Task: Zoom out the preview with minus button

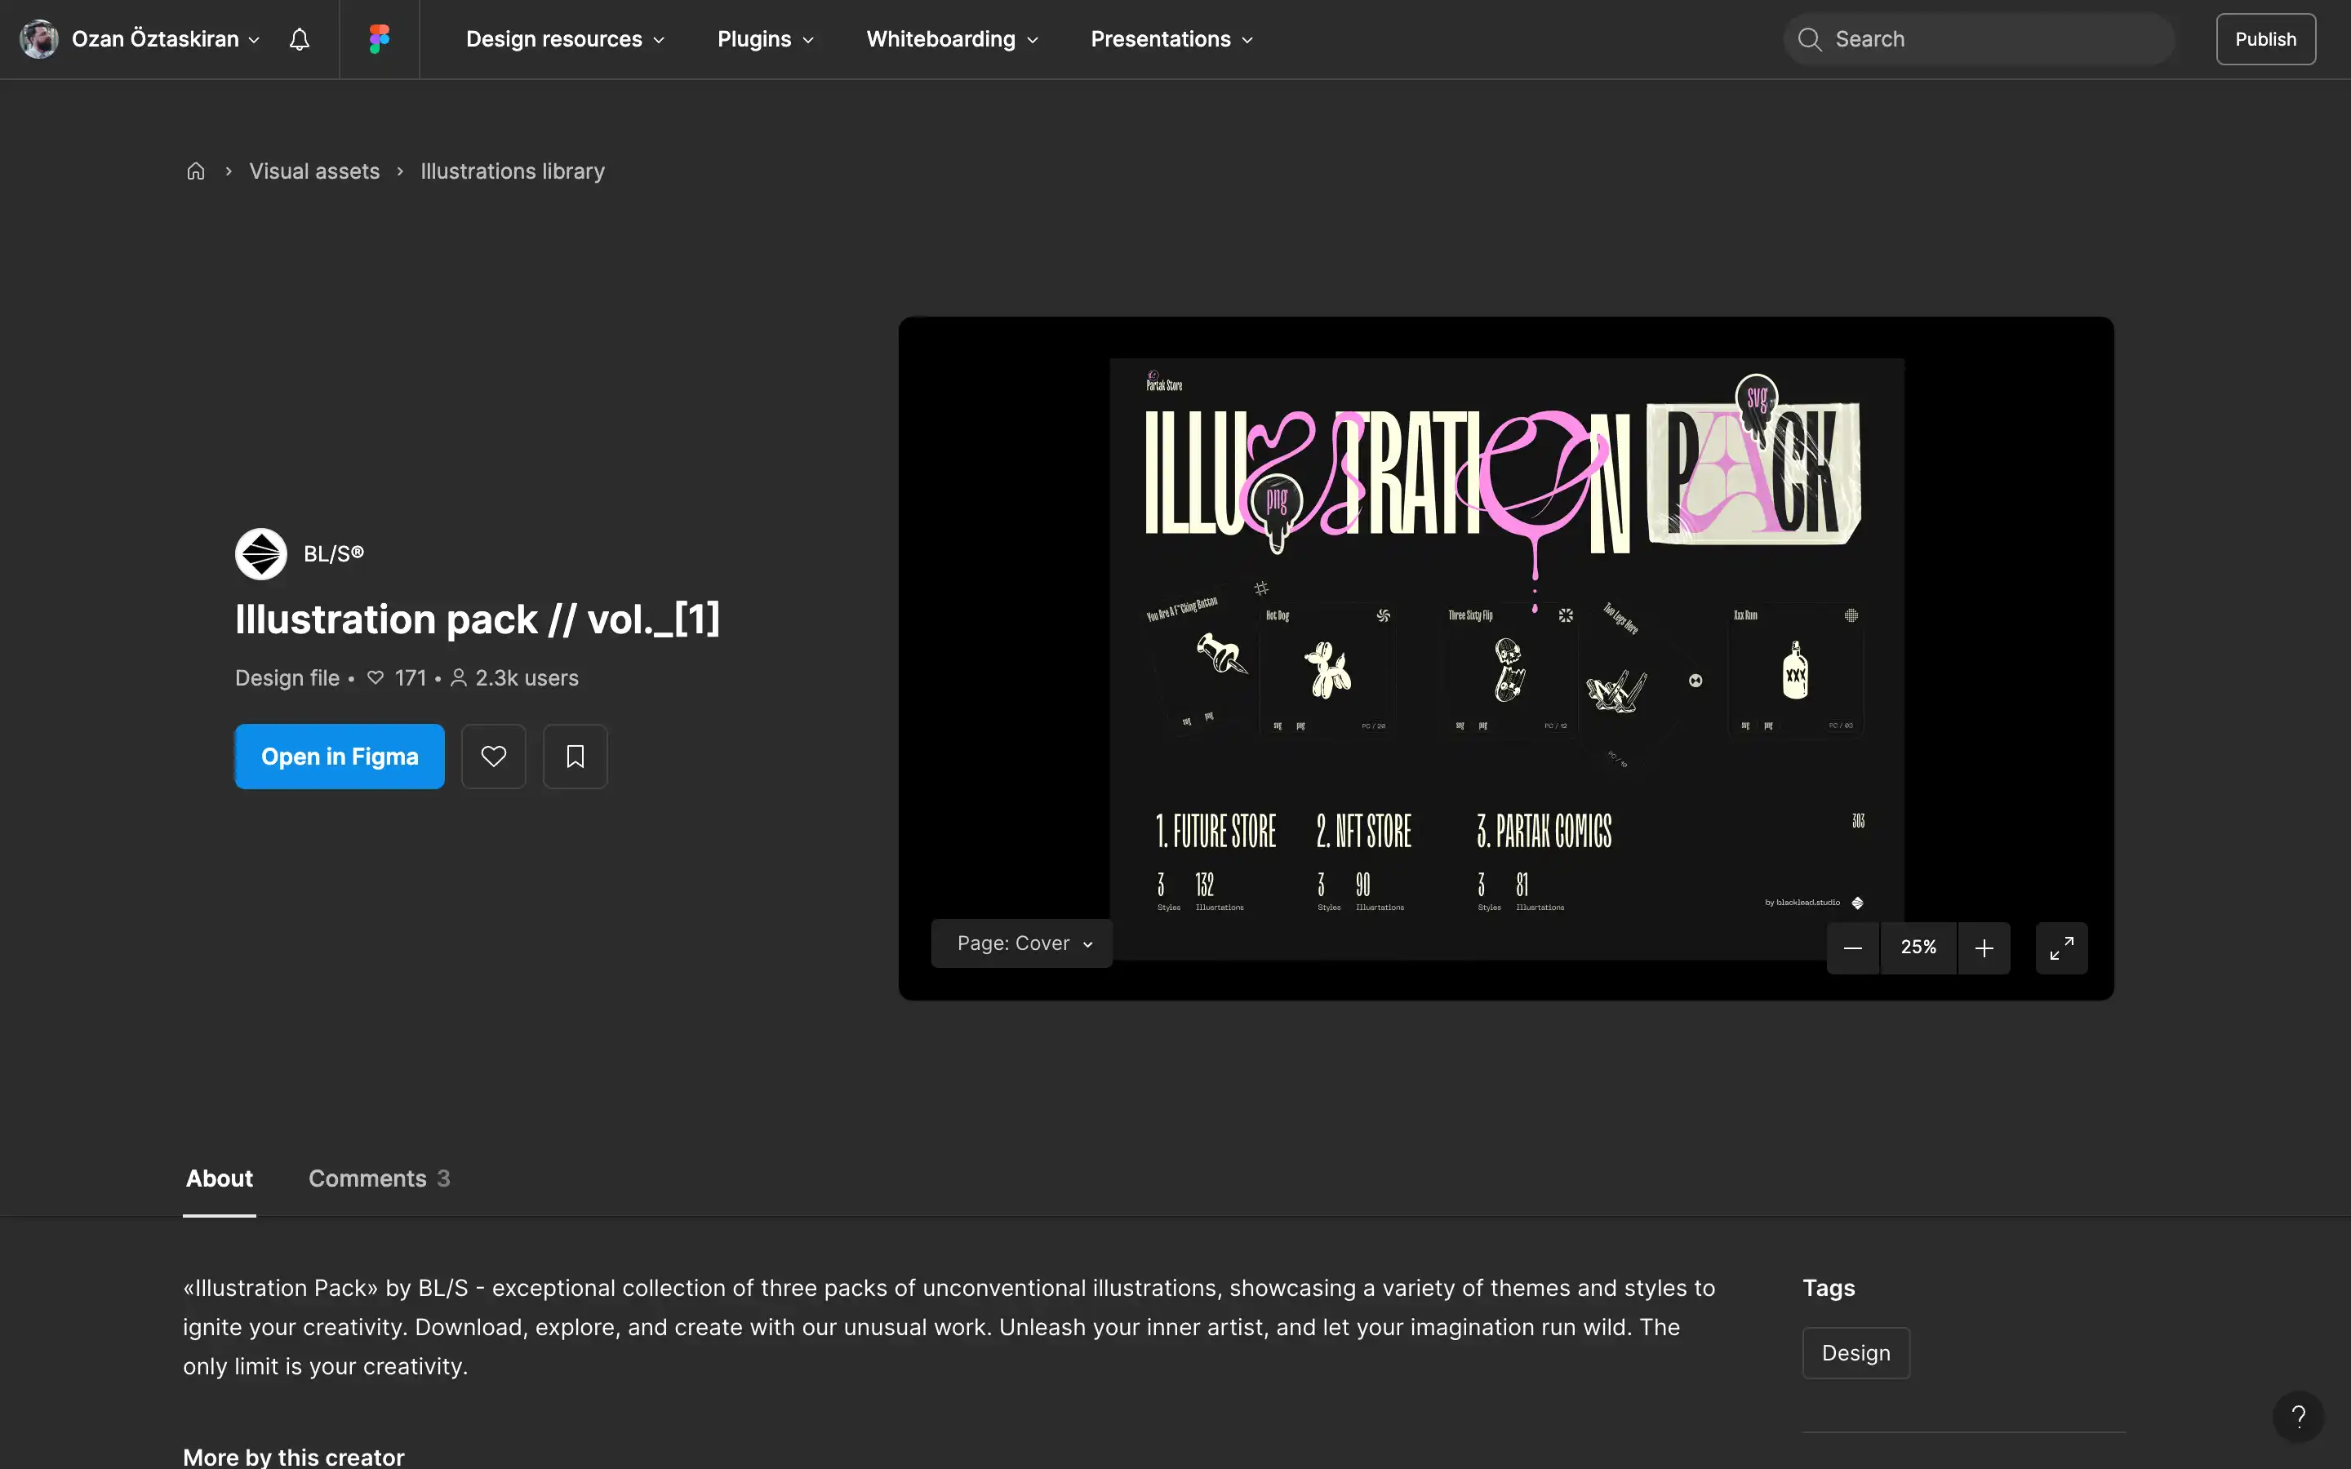Action: [x=1852, y=948]
